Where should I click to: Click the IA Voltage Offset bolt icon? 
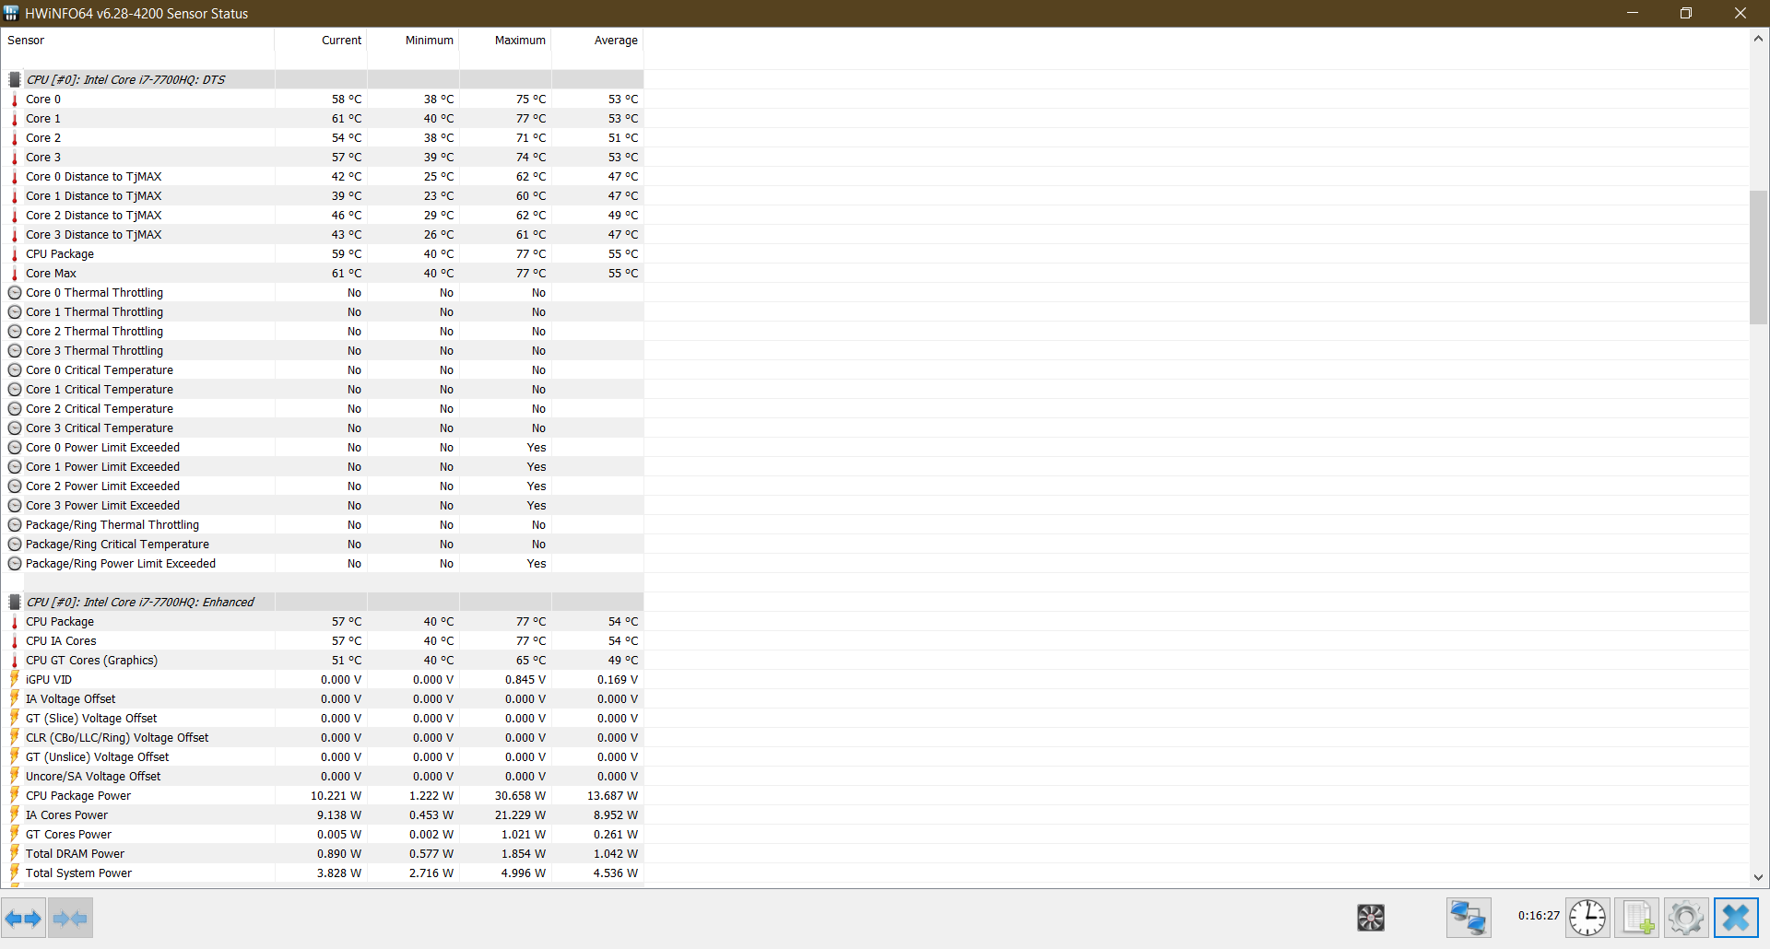[15, 699]
